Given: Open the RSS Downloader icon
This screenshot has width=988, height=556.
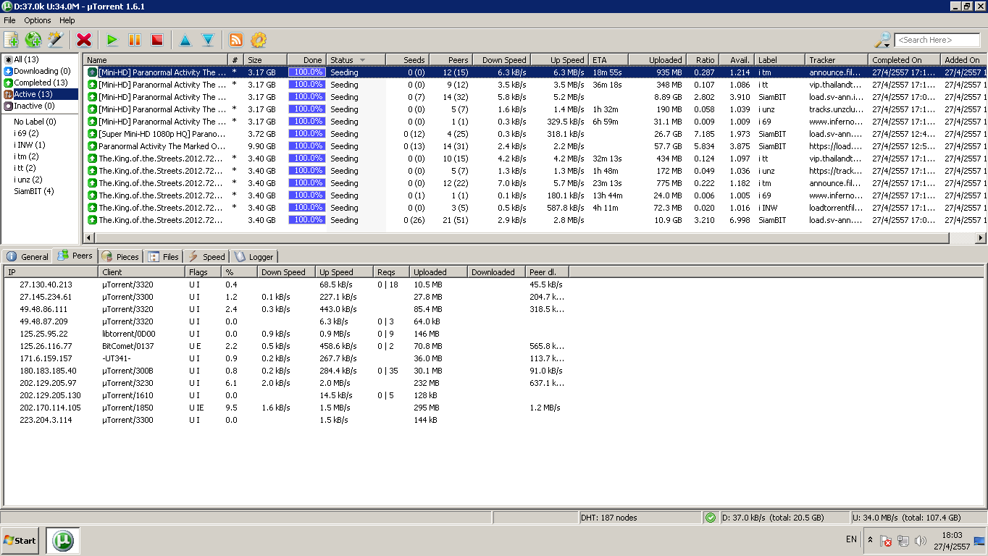Looking at the screenshot, I should 236,40.
